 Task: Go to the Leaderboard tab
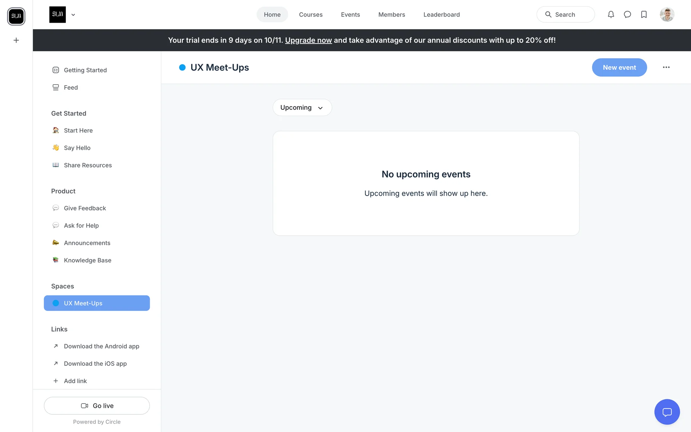[x=441, y=15]
